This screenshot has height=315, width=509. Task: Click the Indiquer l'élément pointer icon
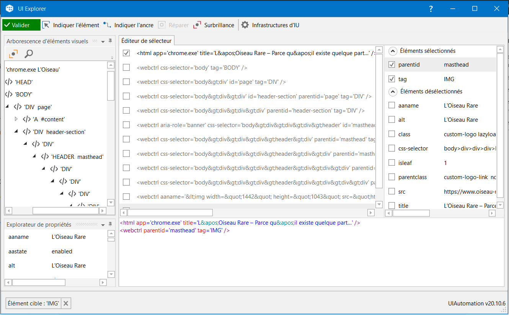click(46, 25)
